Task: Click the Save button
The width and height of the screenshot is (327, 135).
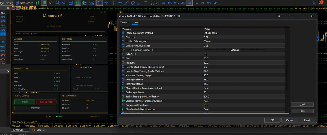Action: (302, 111)
